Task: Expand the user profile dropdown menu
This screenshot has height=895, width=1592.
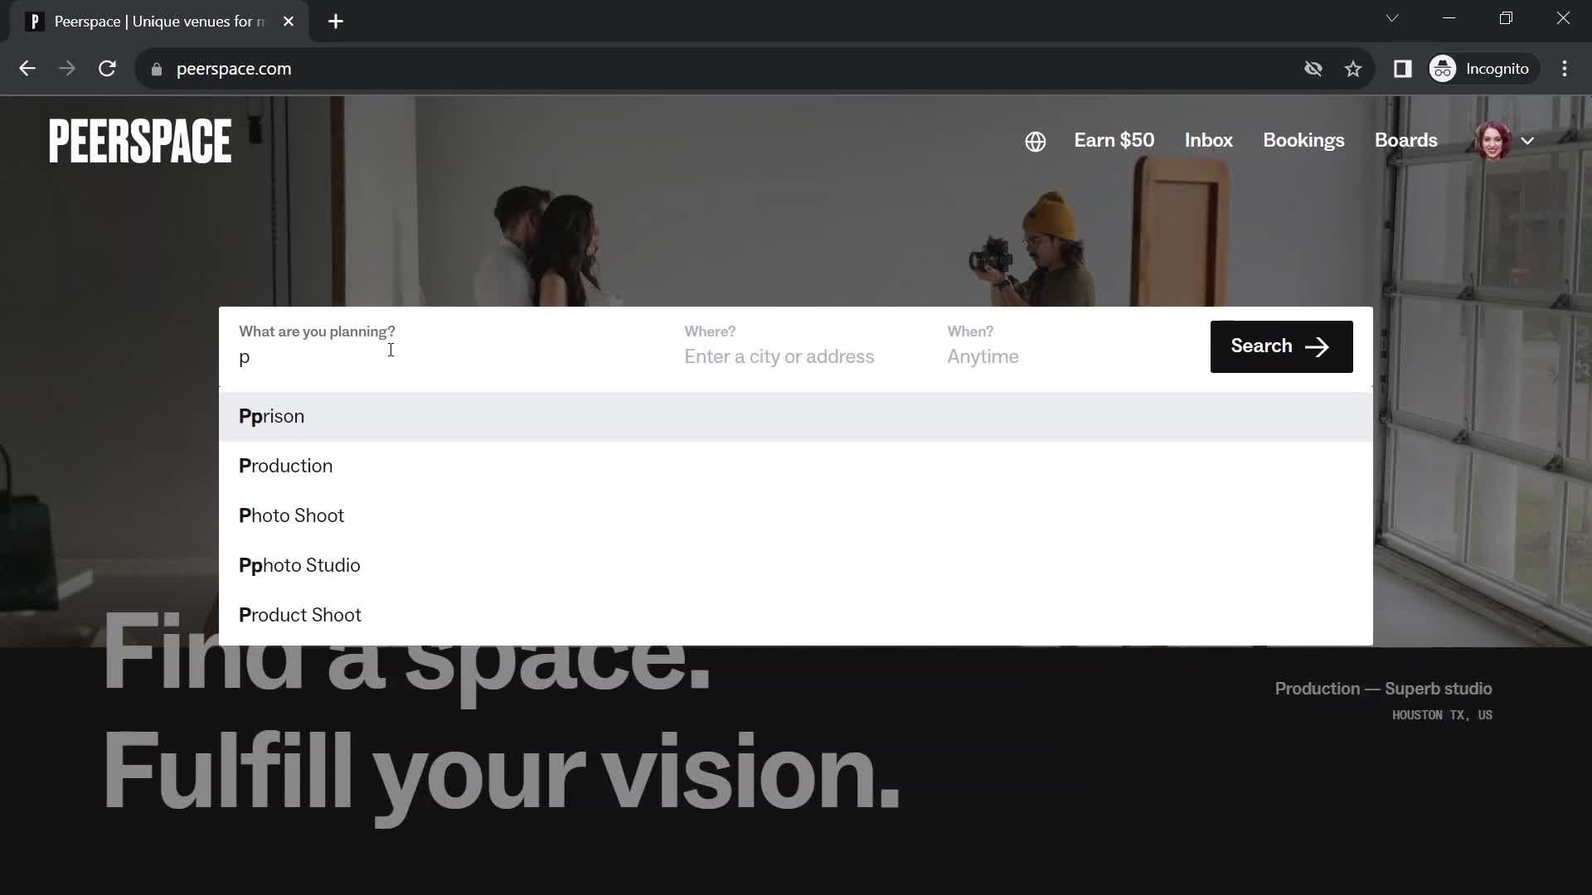Action: coord(1530,140)
